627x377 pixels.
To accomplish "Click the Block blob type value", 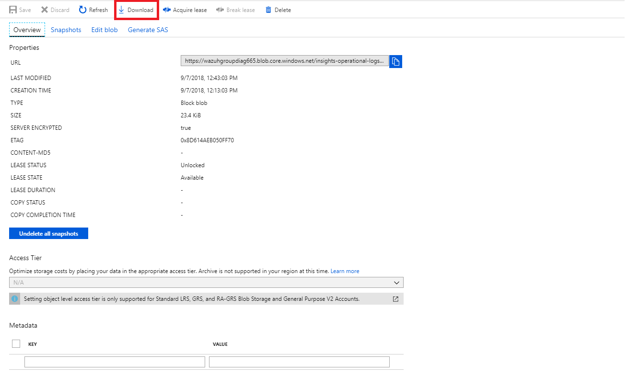I will pos(194,103).
